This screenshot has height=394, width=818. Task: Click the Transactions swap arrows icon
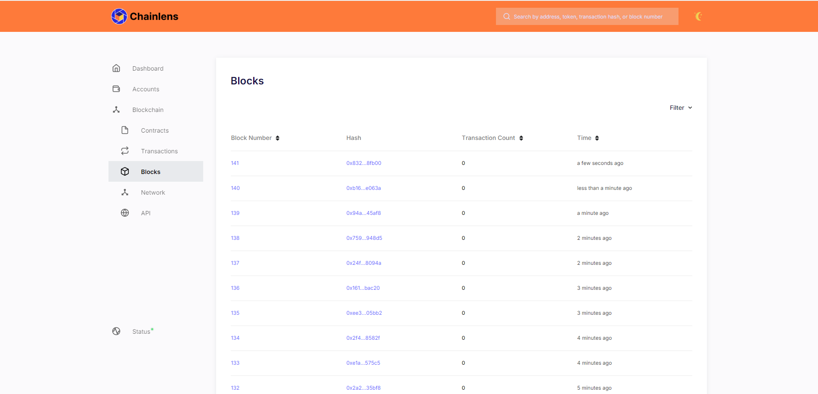coord(125,151)
